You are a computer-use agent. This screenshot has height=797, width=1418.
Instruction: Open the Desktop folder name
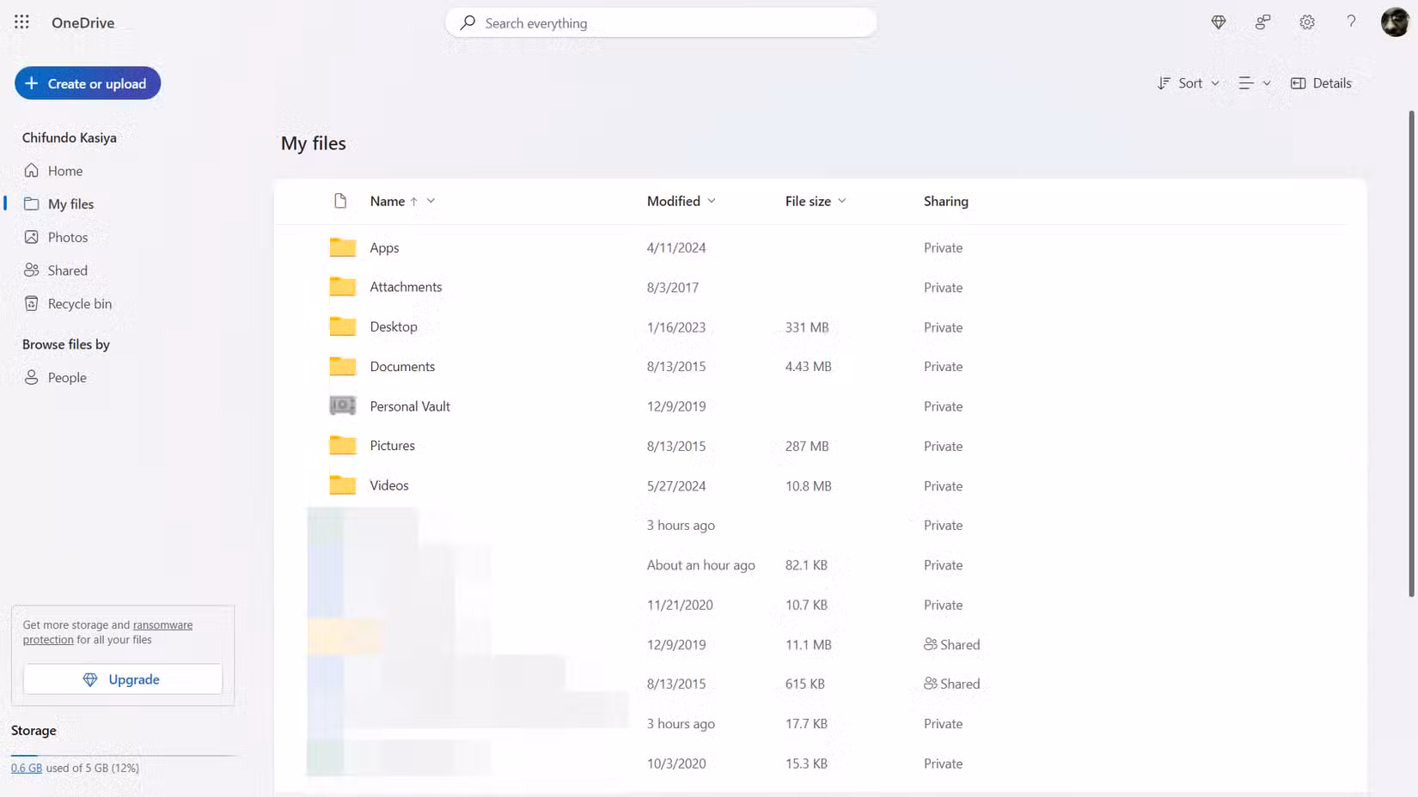pyautogui.click(x=394, y=326)
